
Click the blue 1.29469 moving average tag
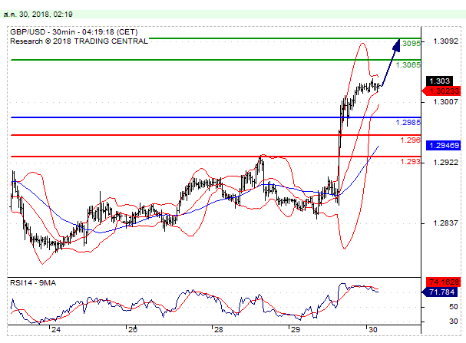[444, 145]
